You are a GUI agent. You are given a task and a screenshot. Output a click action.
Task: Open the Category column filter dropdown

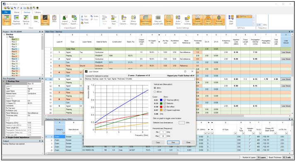[63, 133]
